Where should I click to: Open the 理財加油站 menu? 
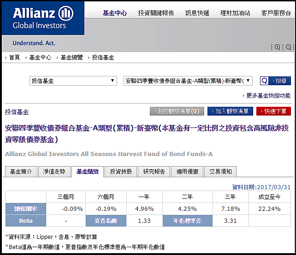[x=235, y=13]
